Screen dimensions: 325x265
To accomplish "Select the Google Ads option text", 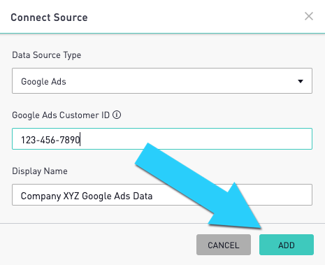I will (43, 82).
